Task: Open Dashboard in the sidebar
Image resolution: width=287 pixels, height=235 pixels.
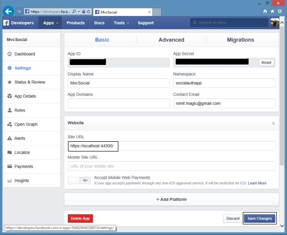Action: 32,54
